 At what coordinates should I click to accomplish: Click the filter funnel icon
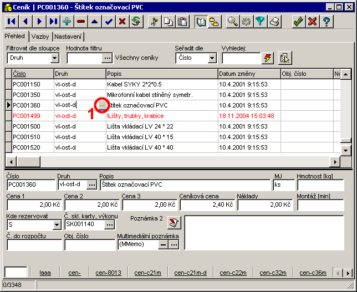(260, 22)
